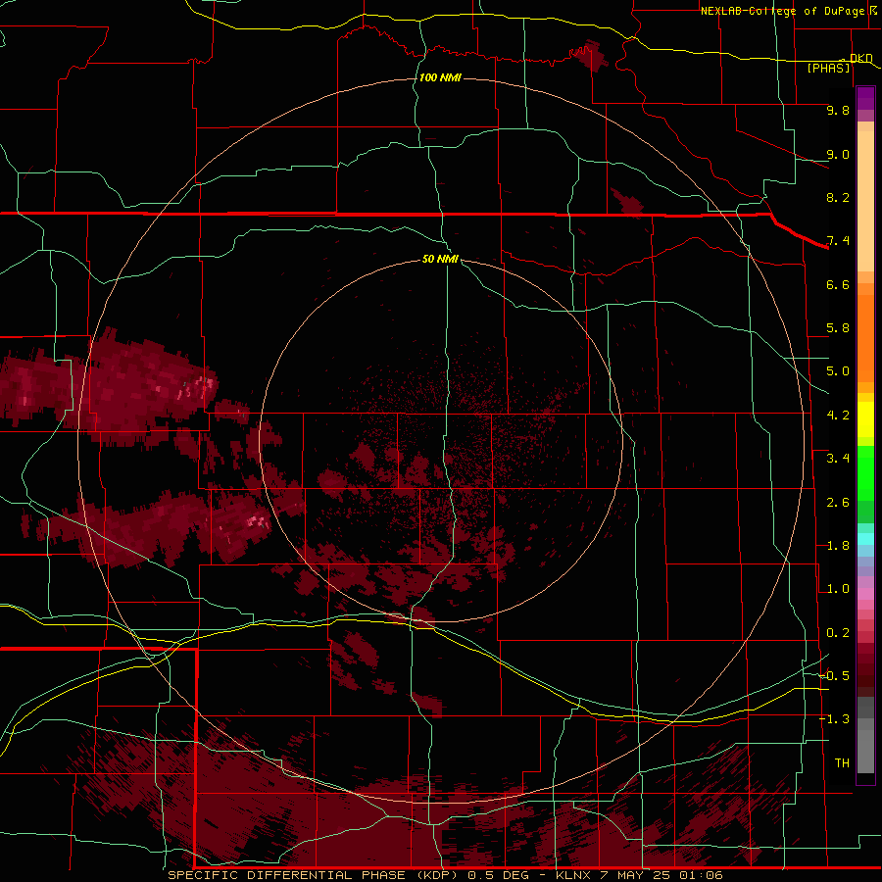Click the 9.8 value on the color scale
Screen dimensions: 882x882
838,110
